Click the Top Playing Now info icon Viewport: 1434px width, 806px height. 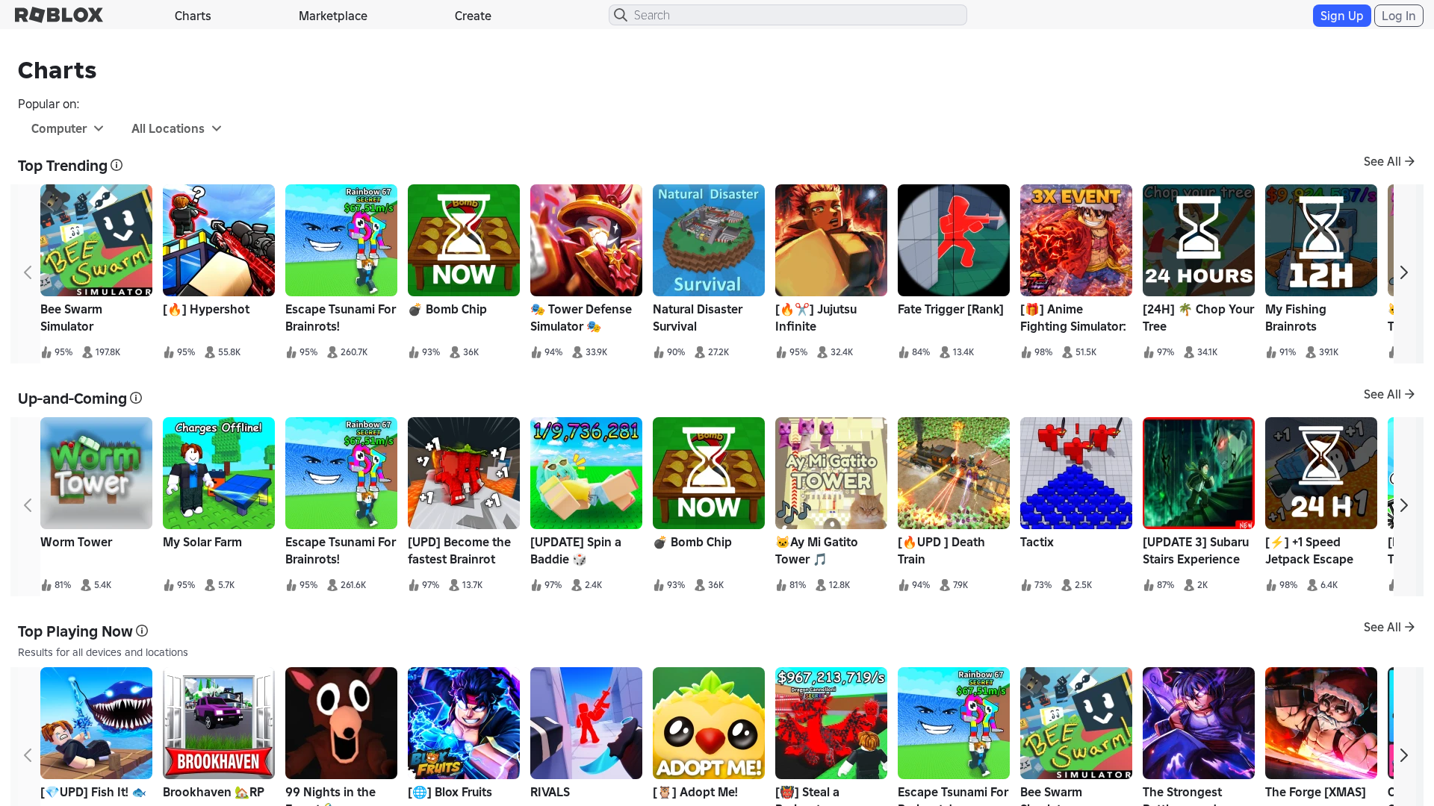pyautogui.click(x=142, y=631)
